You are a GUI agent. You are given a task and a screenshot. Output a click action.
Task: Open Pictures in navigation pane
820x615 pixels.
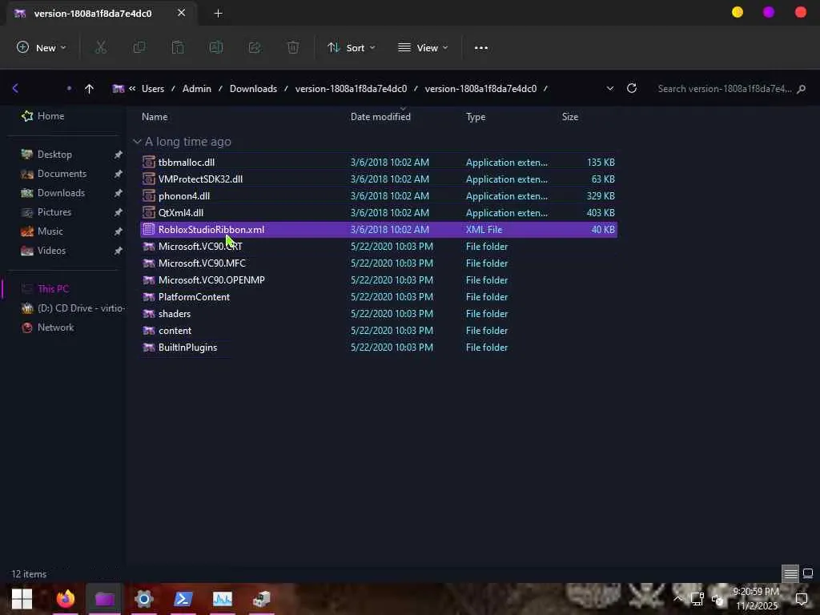point(46,211)
